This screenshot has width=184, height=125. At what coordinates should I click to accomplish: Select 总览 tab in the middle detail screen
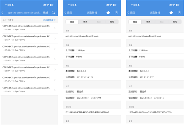pyautogui.click(x=72, y=22)
